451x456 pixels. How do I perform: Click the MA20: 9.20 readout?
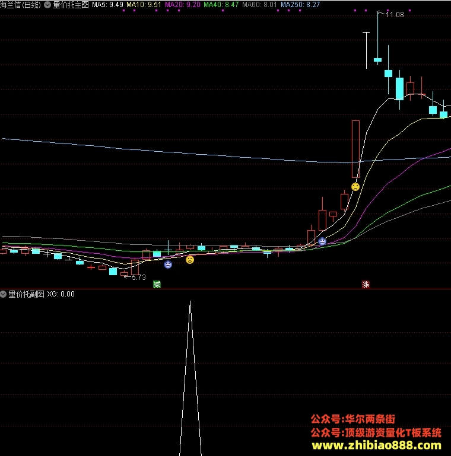coord(182,5)
